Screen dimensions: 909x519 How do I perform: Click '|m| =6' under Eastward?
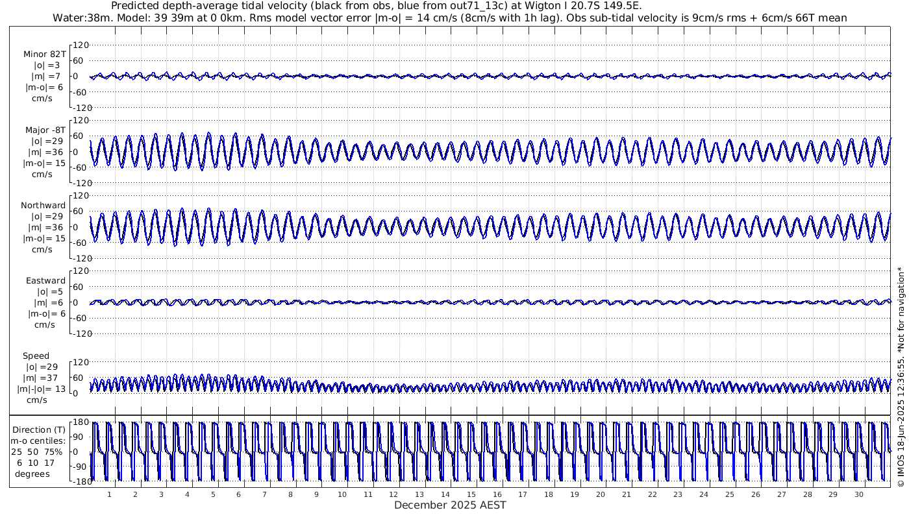[x=49, y=302]
